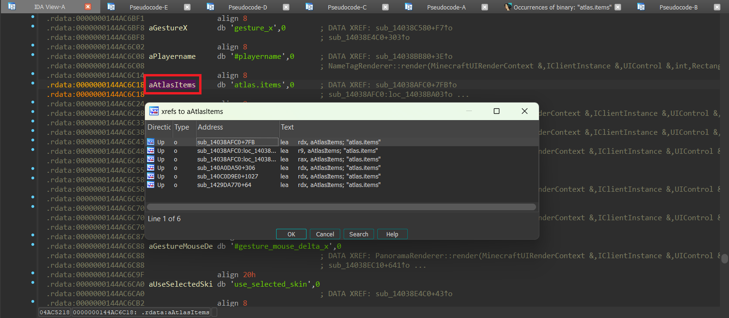
Task: Sort xrefs by Direction column header
Action: tap(159, 127)
